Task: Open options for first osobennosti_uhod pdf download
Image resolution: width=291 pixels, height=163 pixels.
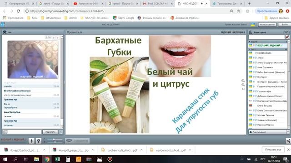Action: click(141, 150)
